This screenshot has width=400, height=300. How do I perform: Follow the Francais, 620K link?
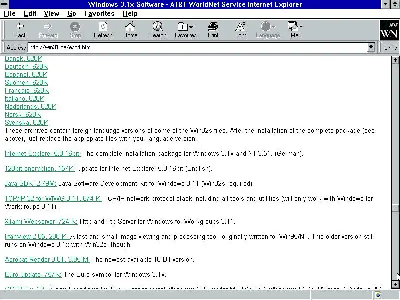(x=27, y=91)
